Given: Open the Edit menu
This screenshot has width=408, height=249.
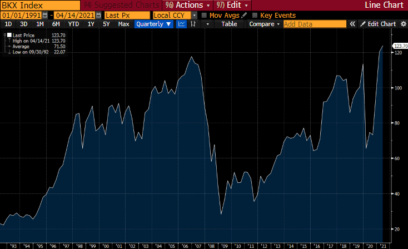Looking at the screenshot, I should click(x=232, y=5).
